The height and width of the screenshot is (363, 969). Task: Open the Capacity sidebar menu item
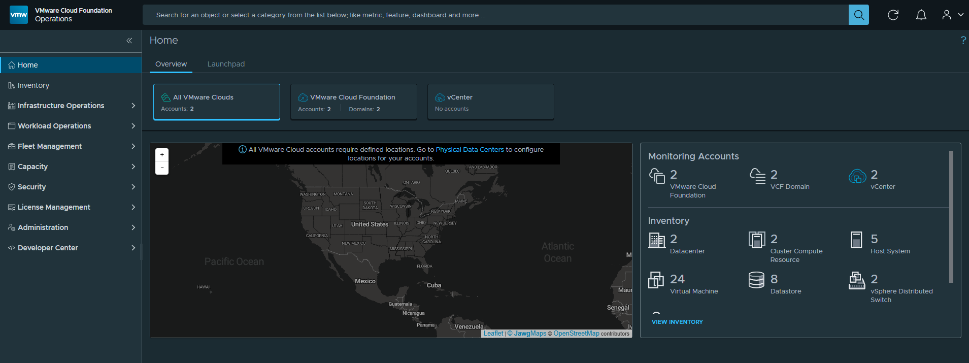click(x=71, y=167)
